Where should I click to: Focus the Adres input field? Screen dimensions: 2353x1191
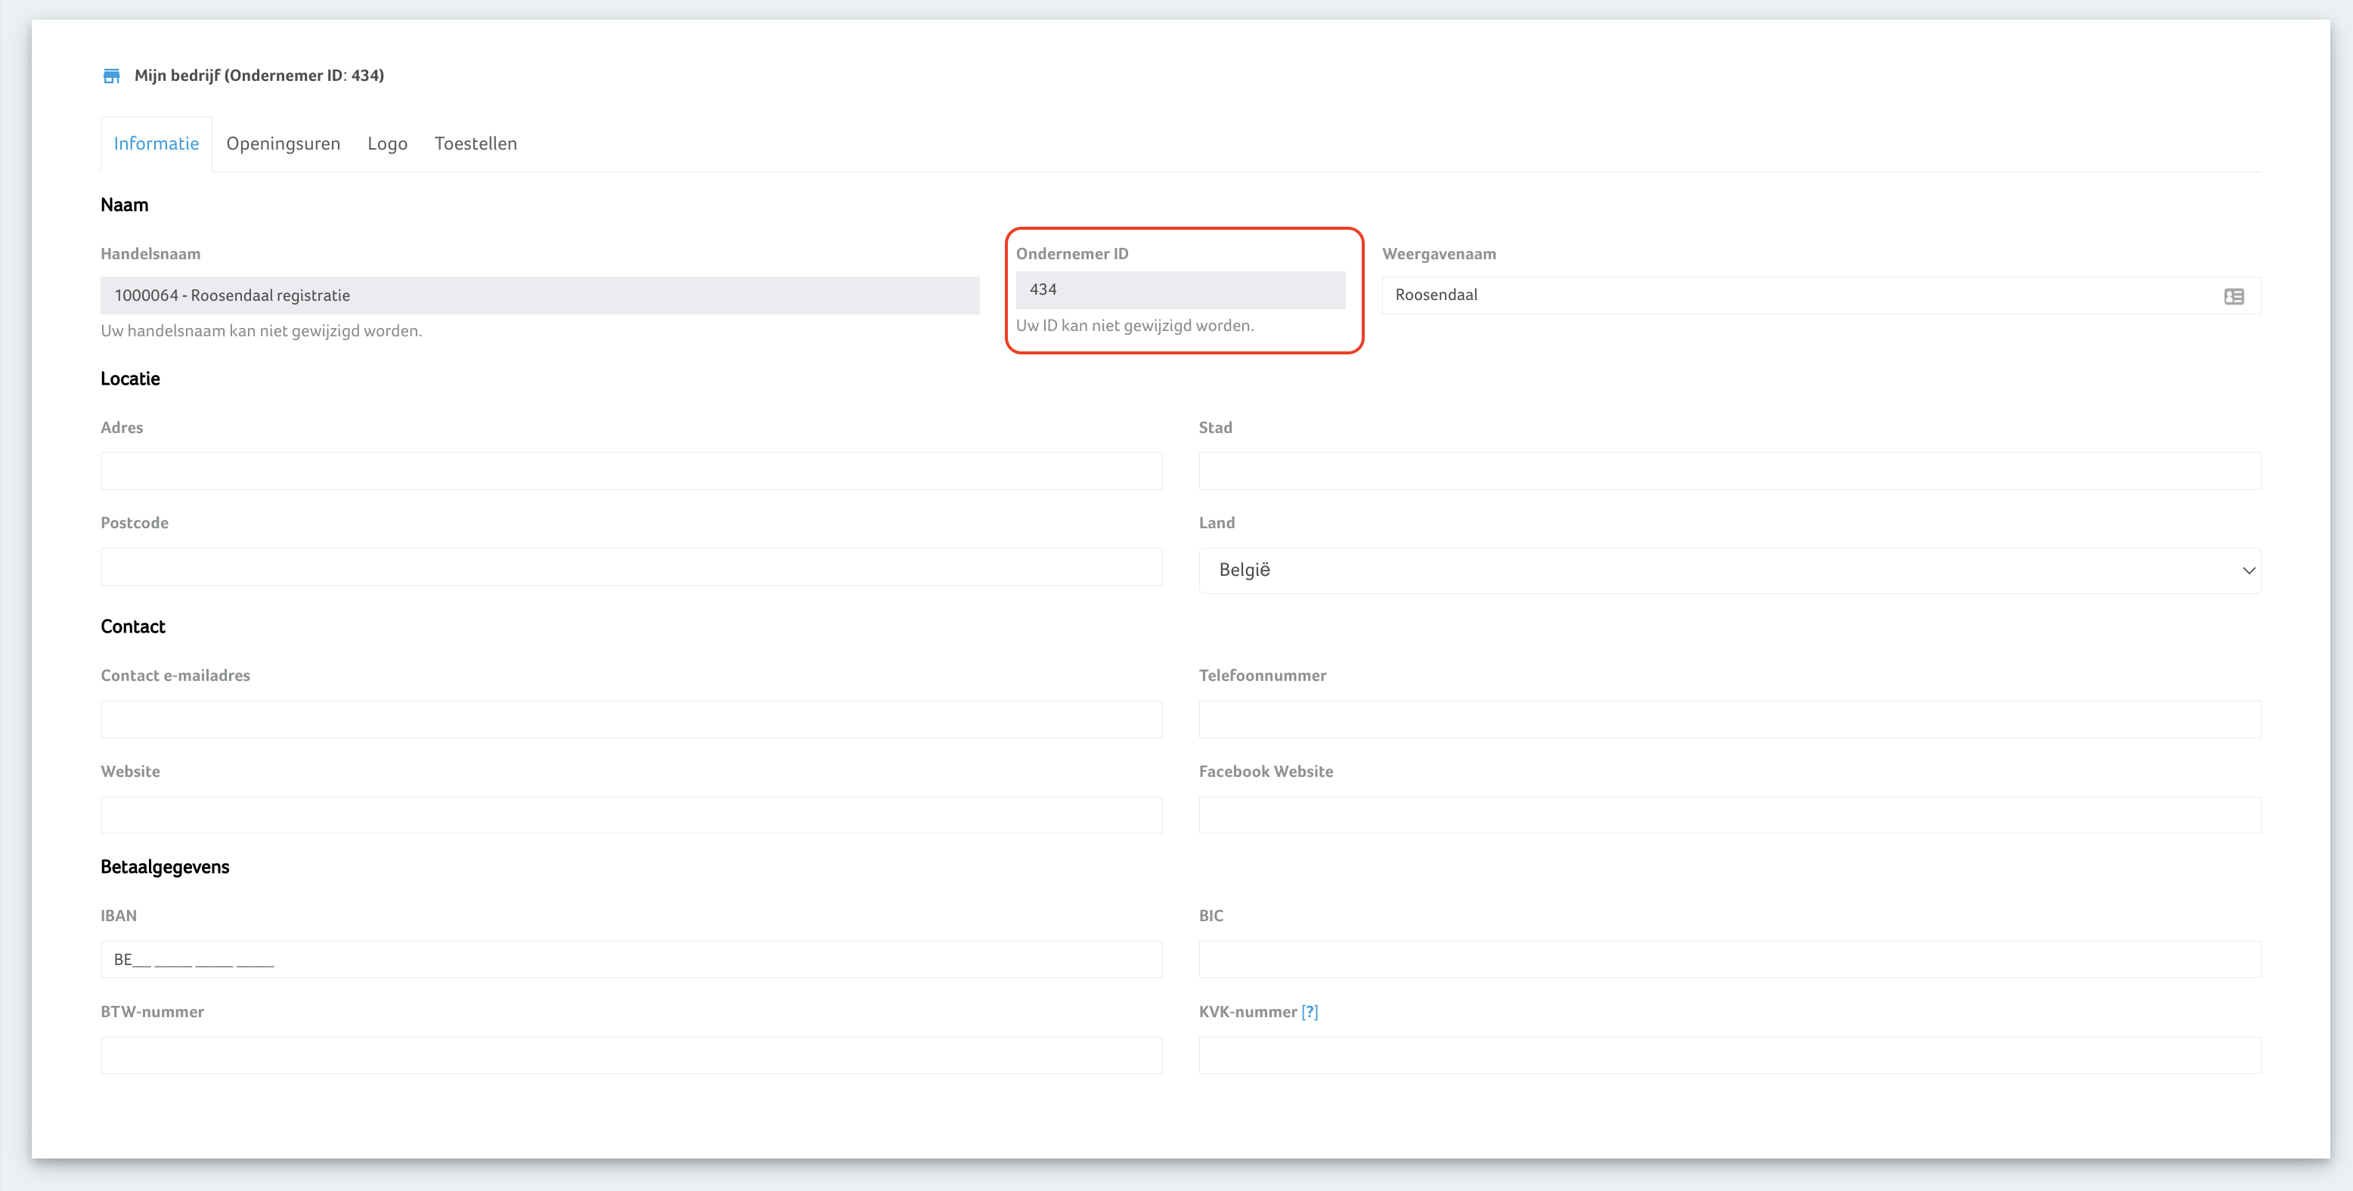(x=631, y=471)
